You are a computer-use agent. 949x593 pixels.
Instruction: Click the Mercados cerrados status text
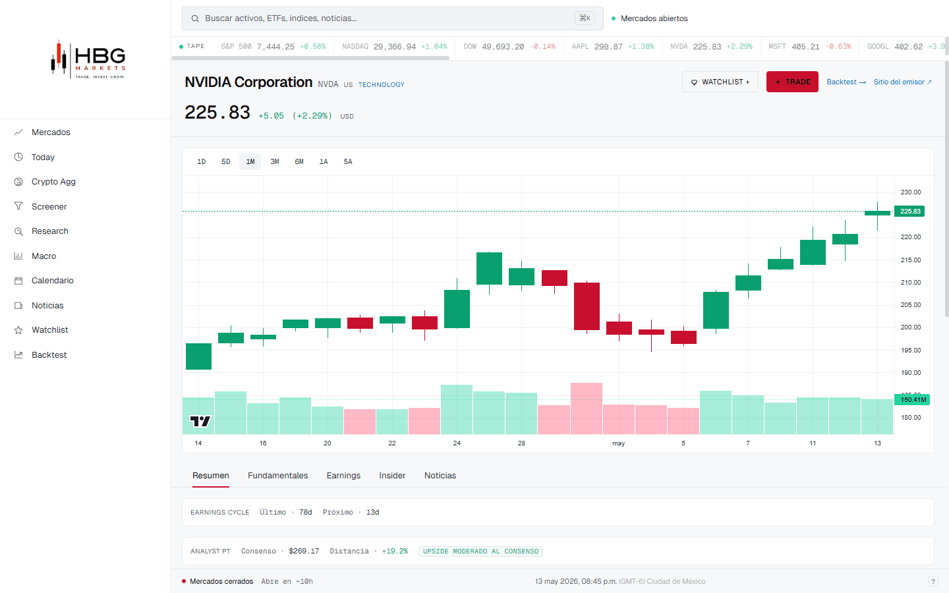(x=221, y=582)
